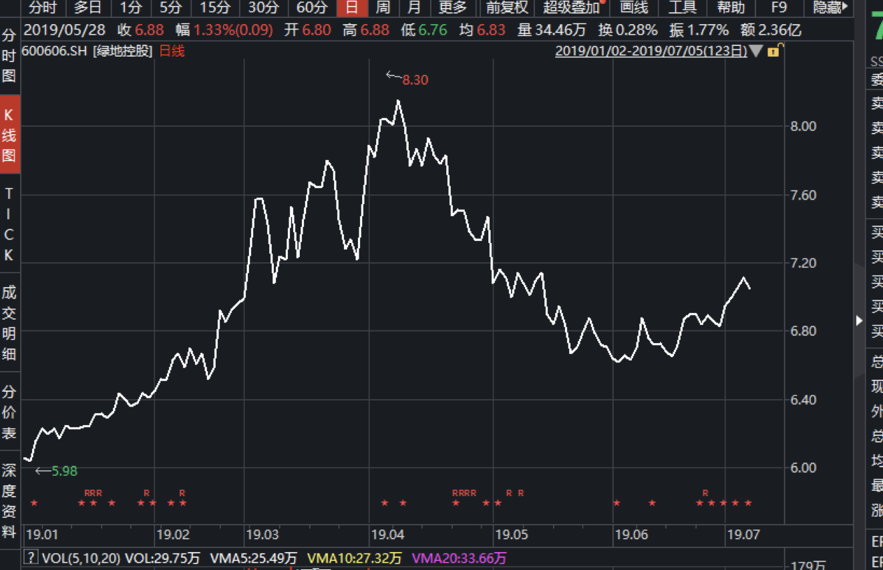Open the date range dropdown triangle
The height and width of the screenshot is (570, 883).
755,51
